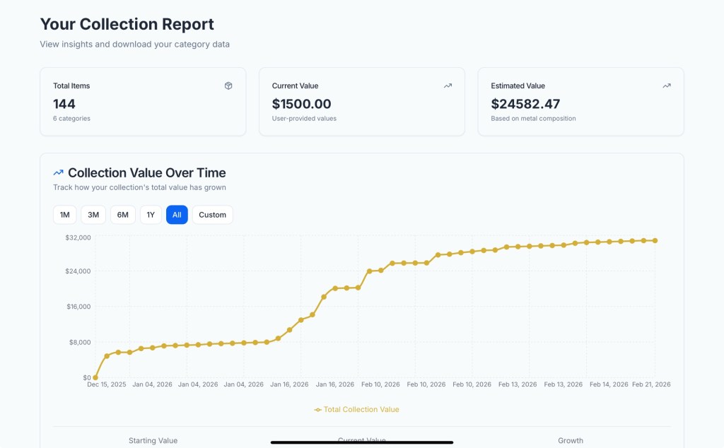Click the Your Collection Report heading

coord(127,24)
